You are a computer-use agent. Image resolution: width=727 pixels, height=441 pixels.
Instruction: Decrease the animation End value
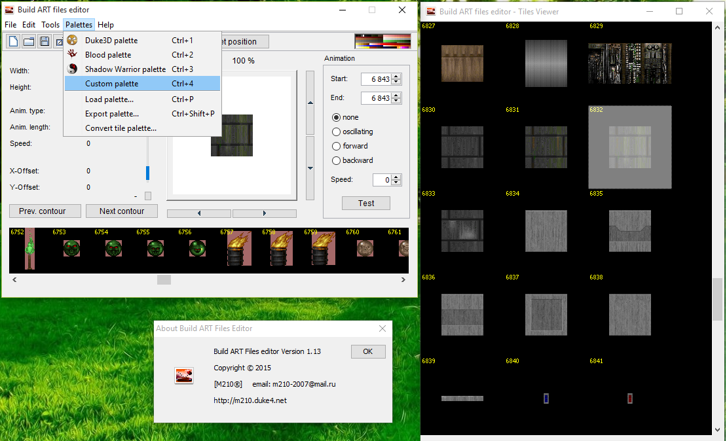pyautogui.click(x=396, y=101)
